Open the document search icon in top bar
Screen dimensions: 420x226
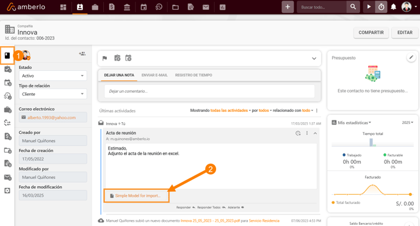[x=190, y=7]
